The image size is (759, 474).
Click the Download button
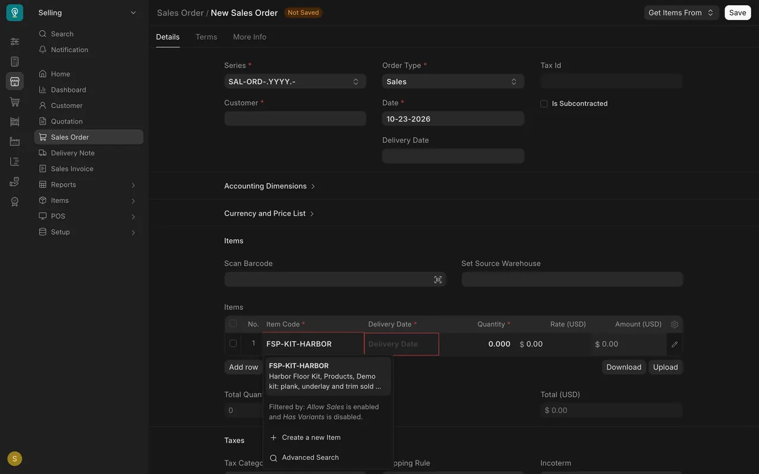[x=624, y=367]
